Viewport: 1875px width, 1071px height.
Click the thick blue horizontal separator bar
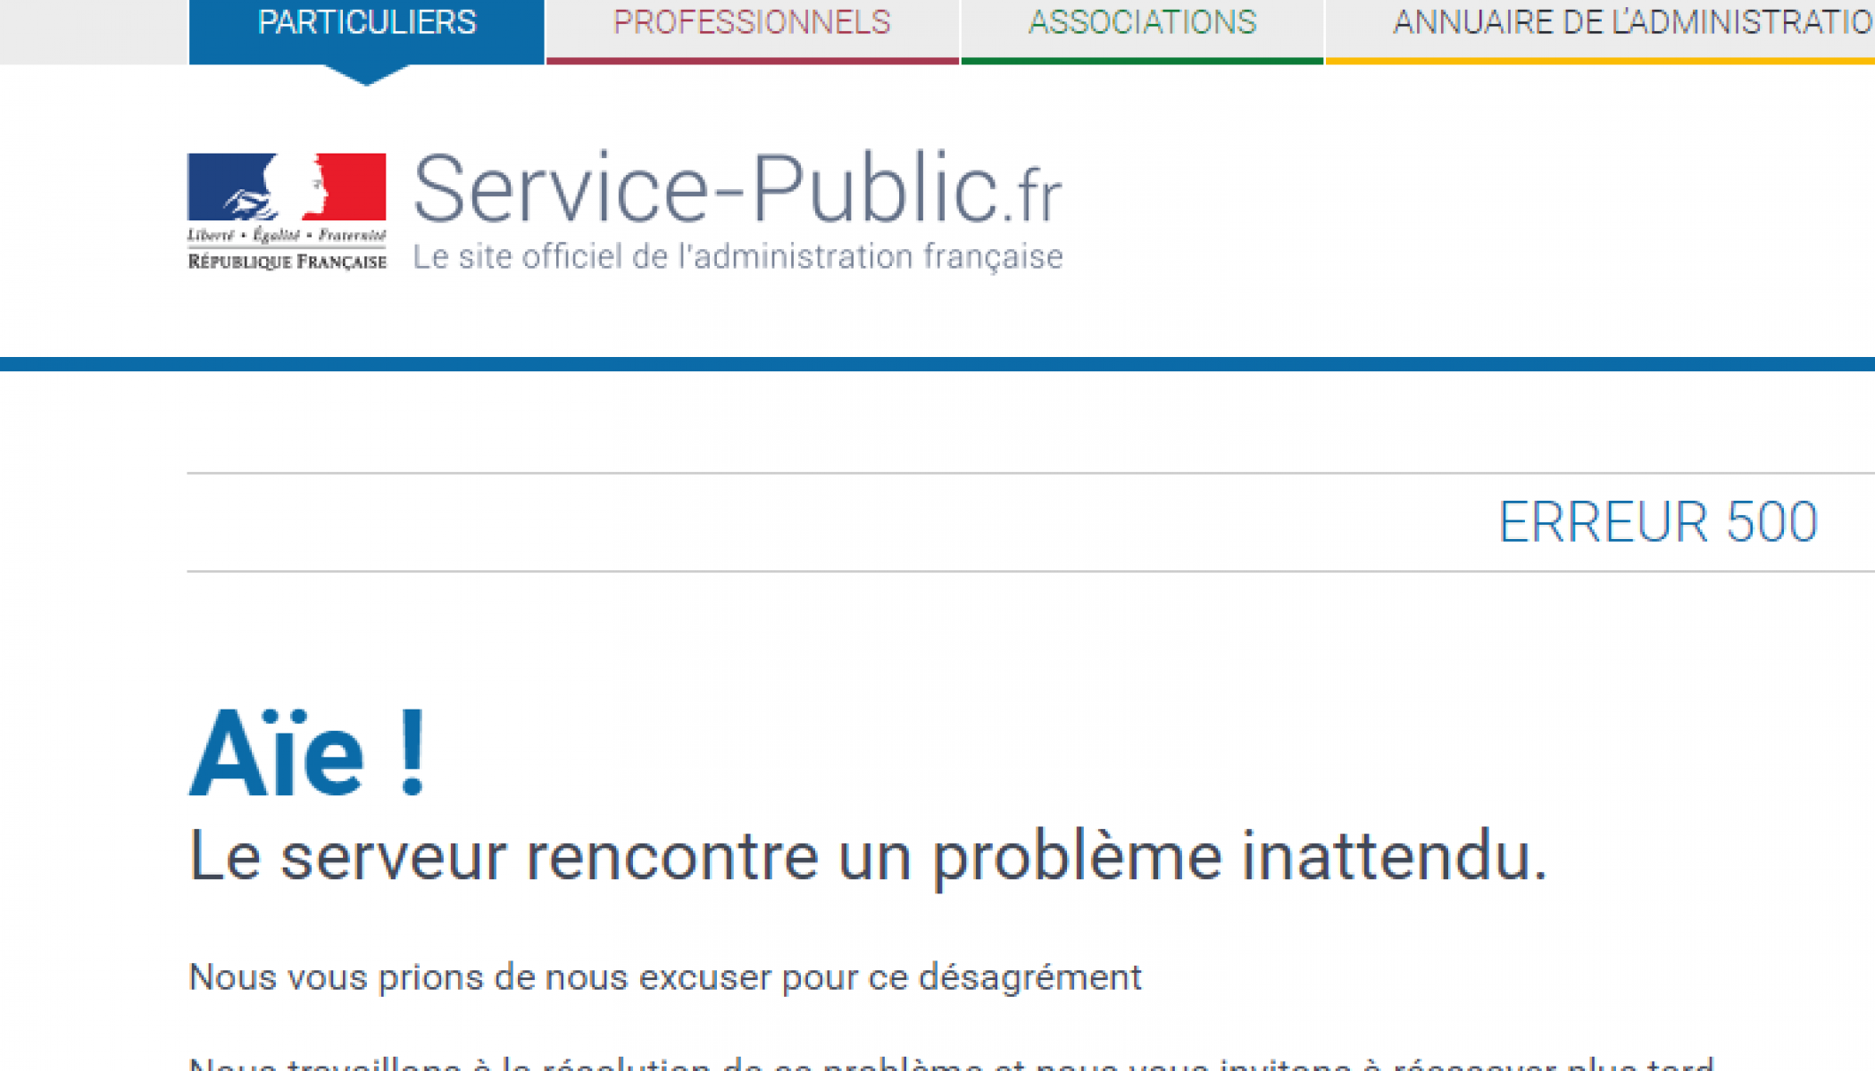(937, 364)
